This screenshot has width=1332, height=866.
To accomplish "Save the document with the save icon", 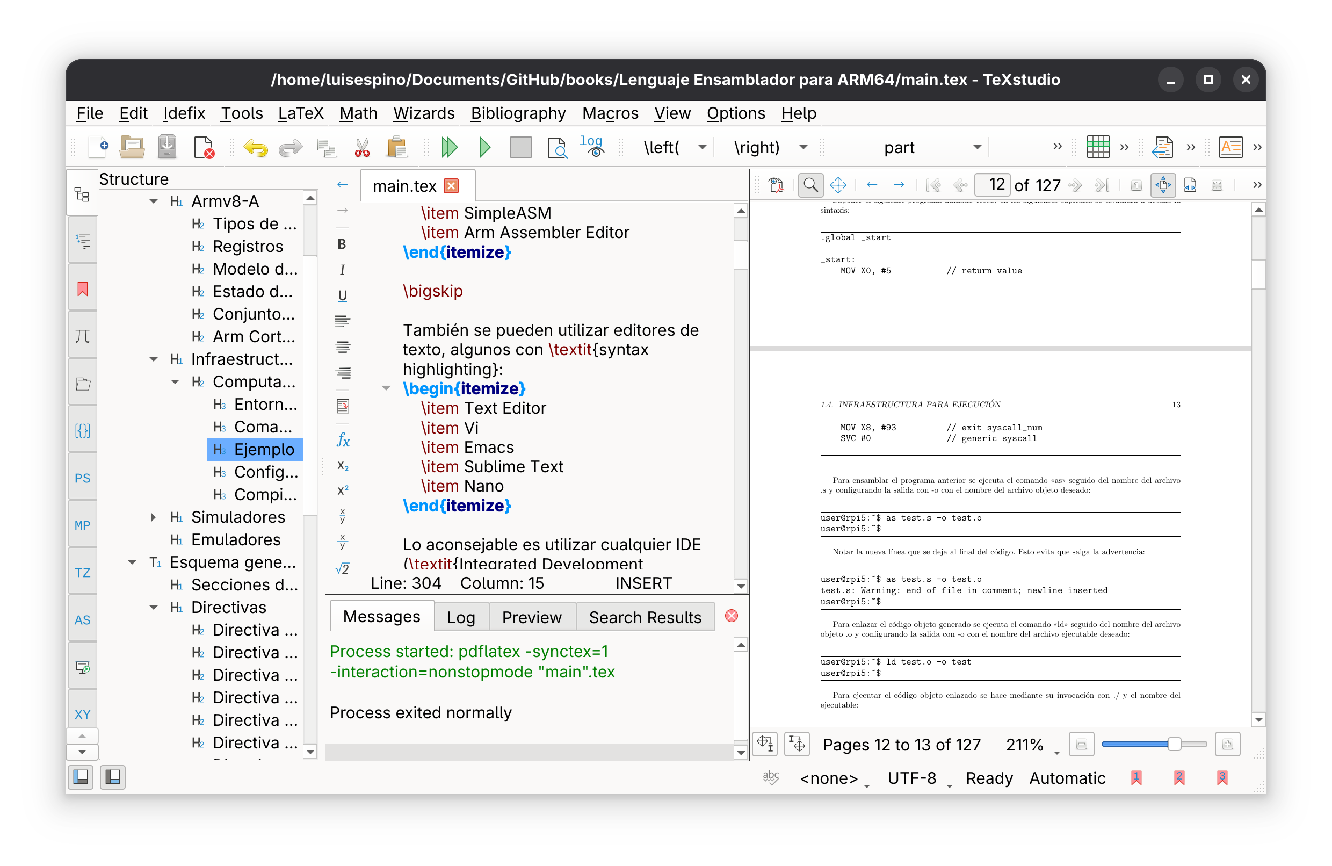I will 167,147.
